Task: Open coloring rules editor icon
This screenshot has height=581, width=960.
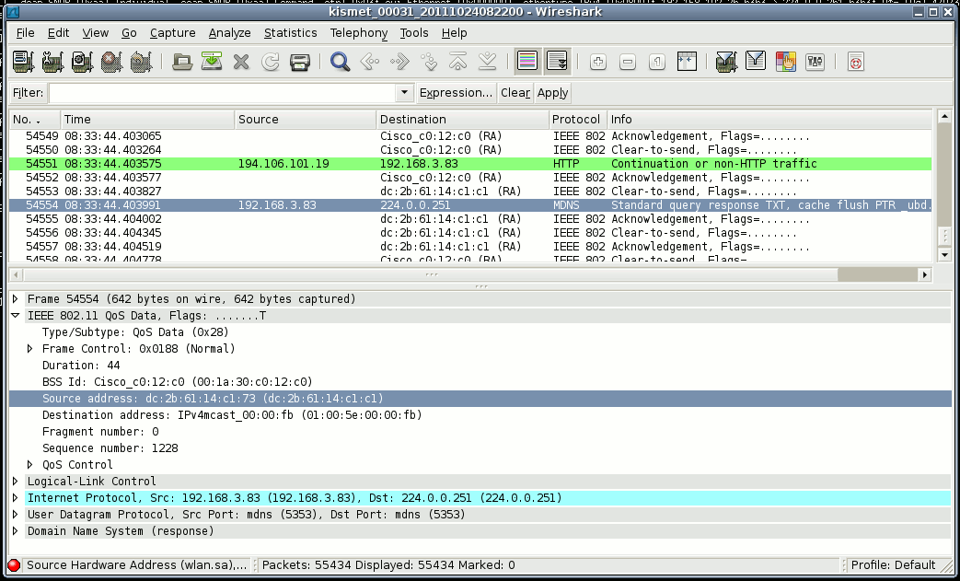Action: (x=785, y=62)
